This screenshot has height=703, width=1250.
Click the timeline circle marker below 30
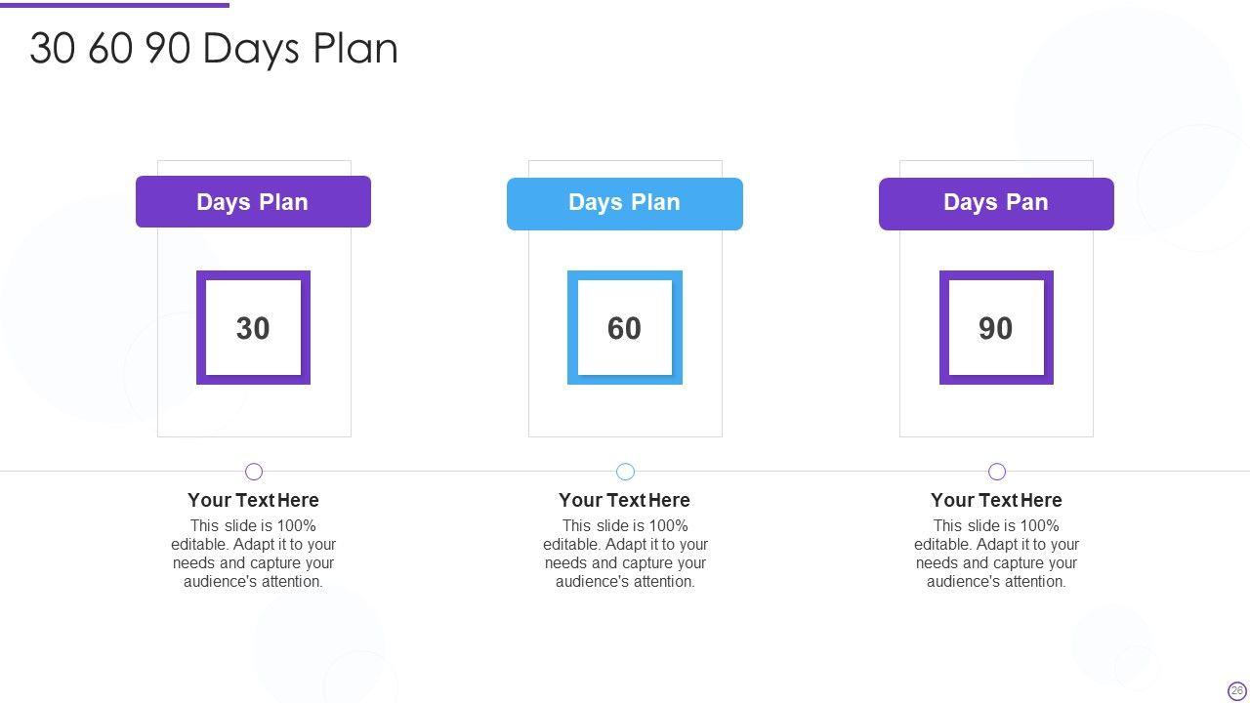tap(254, 472)
